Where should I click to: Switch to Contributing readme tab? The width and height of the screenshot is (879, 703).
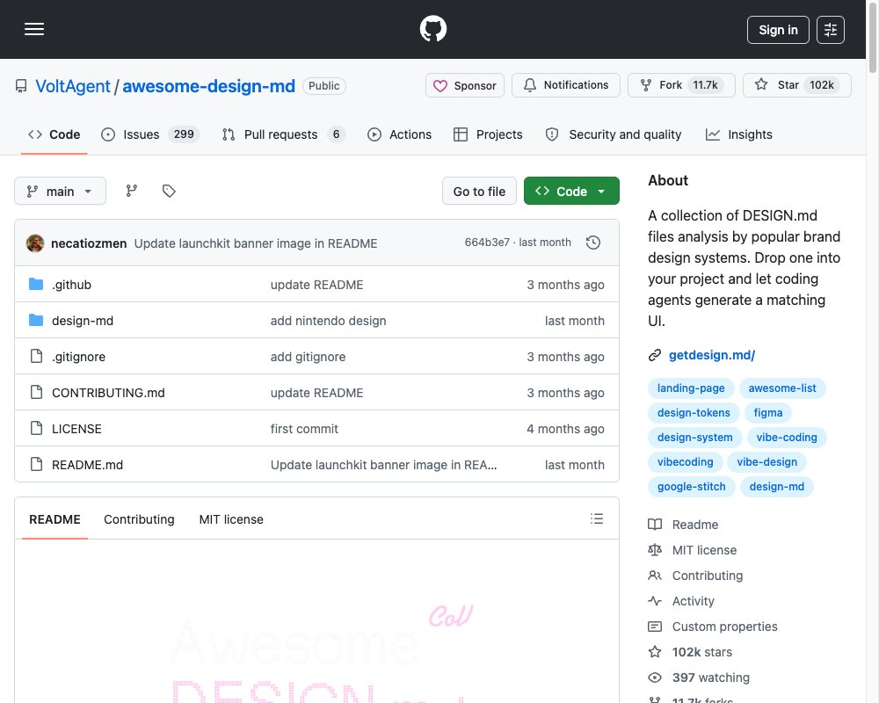point(139,519)
